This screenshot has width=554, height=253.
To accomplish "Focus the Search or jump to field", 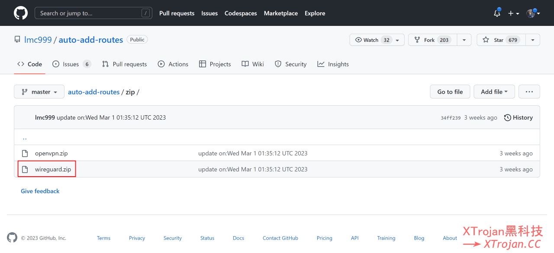I will point(93,13).
